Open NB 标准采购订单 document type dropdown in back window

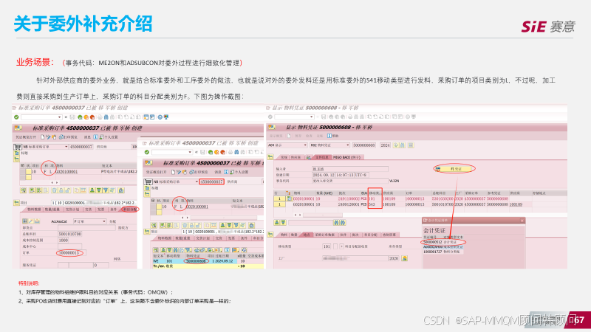(66, 147)
